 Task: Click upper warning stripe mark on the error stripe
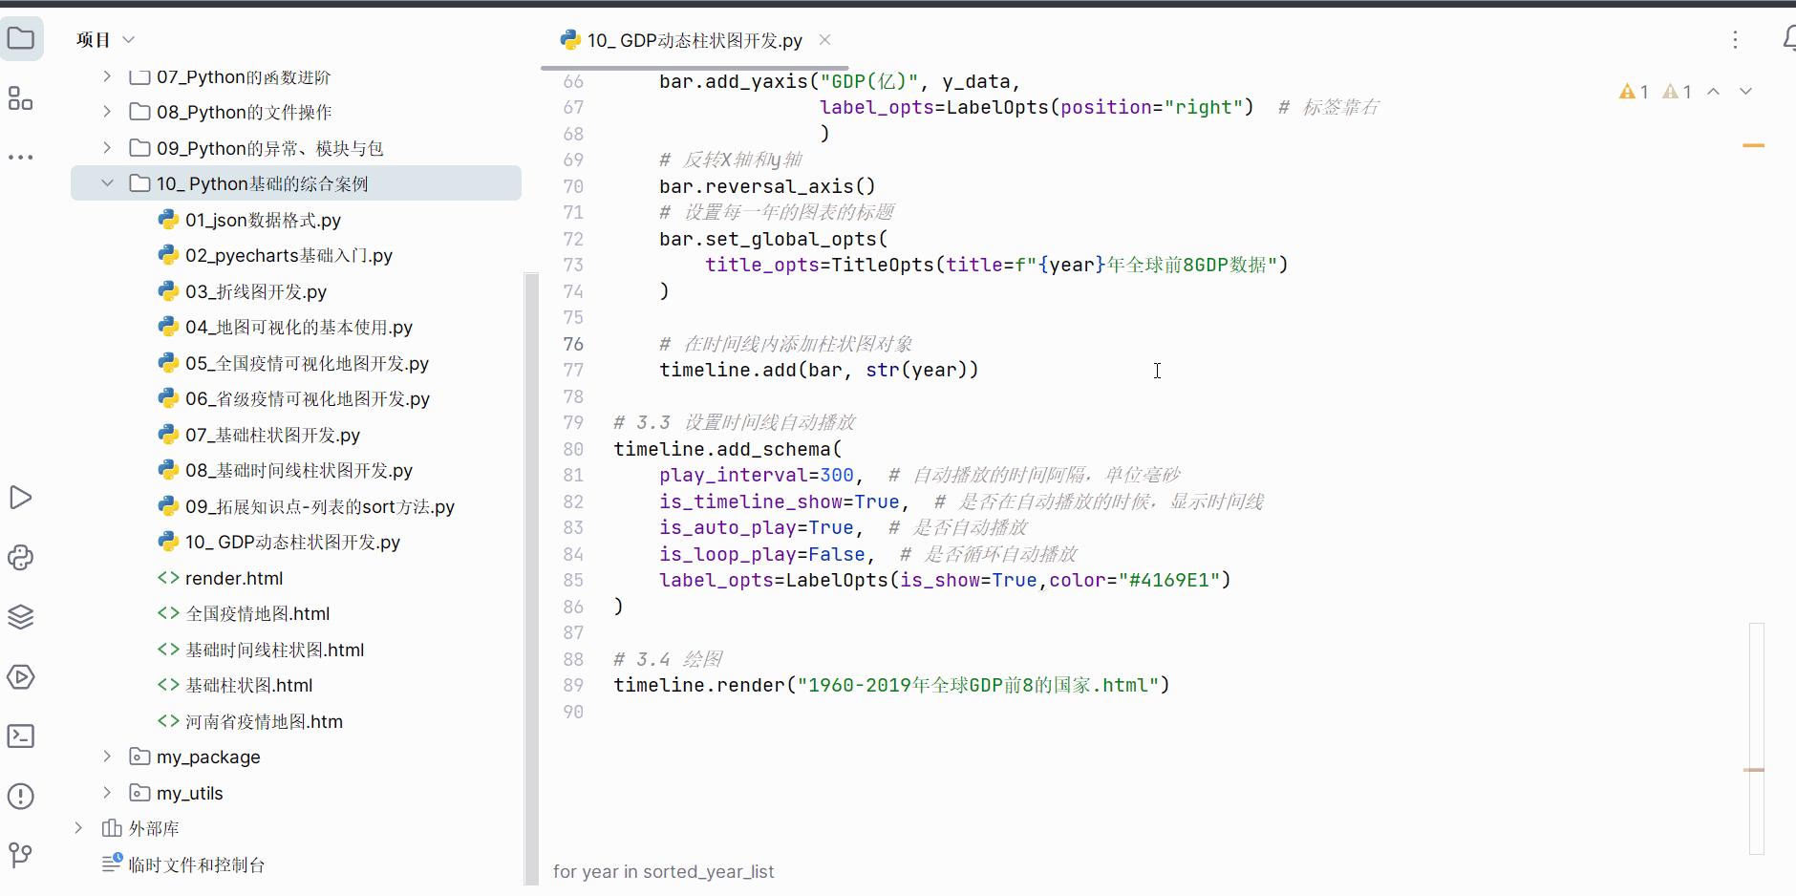1753,145
